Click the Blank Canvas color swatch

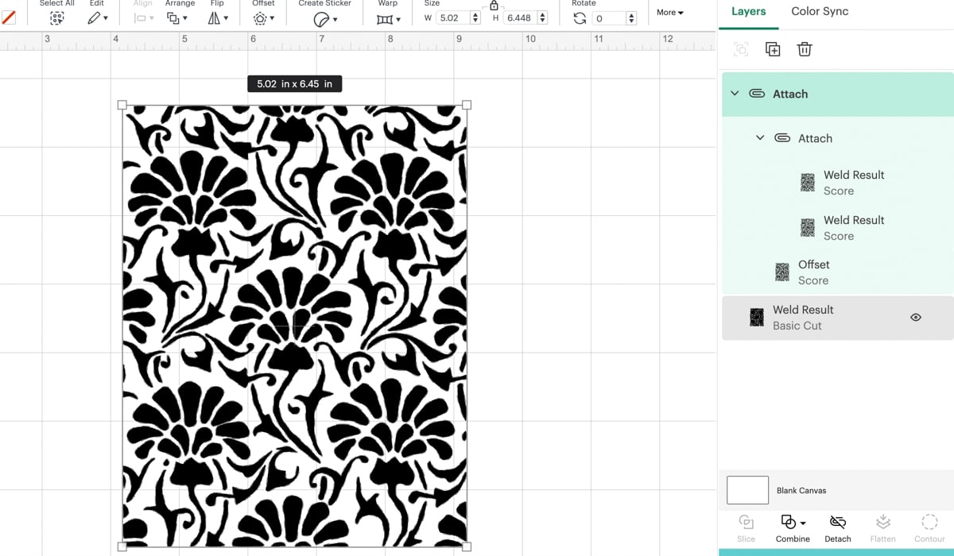pos(747,489)
